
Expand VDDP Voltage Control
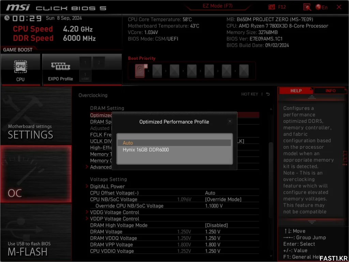tap(115, 219)
